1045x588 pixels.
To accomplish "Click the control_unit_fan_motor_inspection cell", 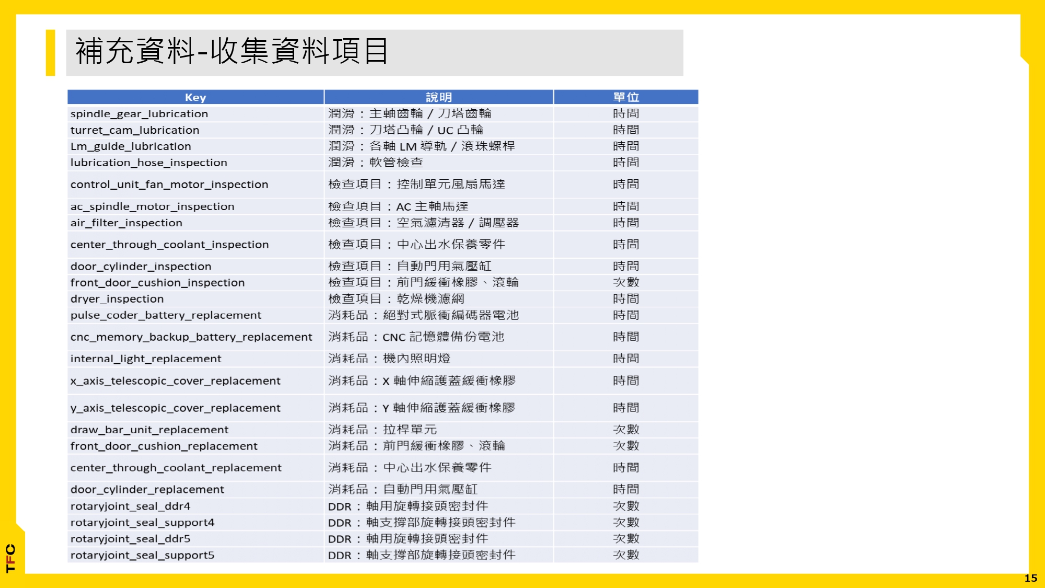I will click(x=195, y=185).
